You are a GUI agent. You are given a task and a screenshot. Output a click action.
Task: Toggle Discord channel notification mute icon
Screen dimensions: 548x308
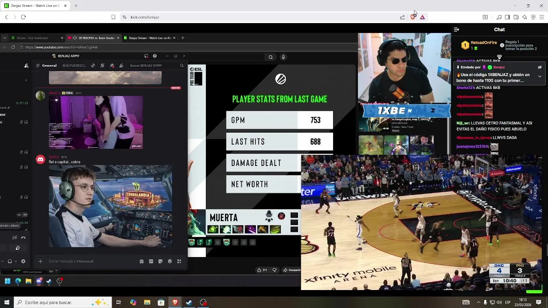point(102,65)
